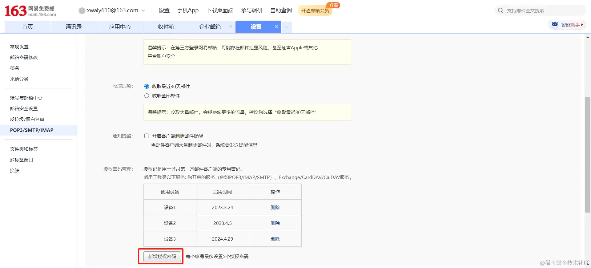Screen dimensions: 591x268
Task: Delete authorization code for 设备1
Action: [x=275, y=207]
